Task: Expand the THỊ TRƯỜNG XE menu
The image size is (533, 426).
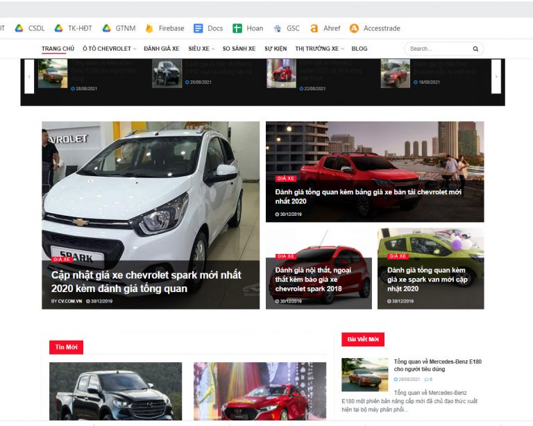Action: click(x=319, y=49)
